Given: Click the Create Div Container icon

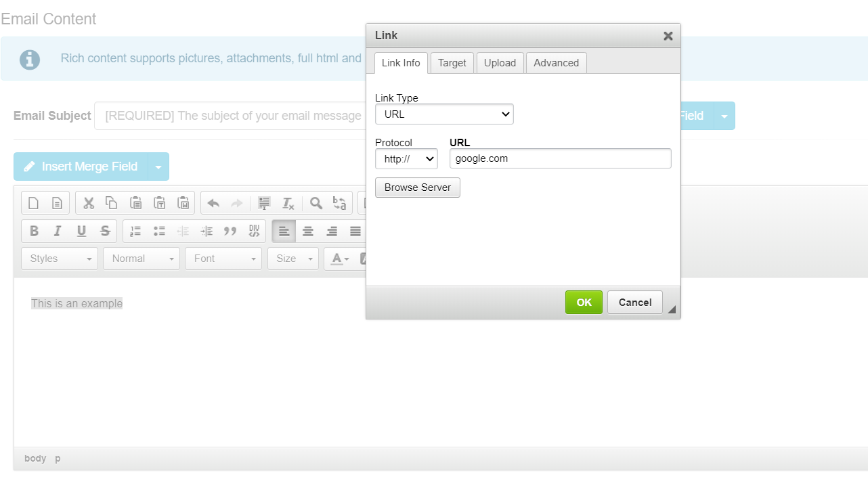Looking at the screenshot, I should pyautogui.click(x=254, y=231).
